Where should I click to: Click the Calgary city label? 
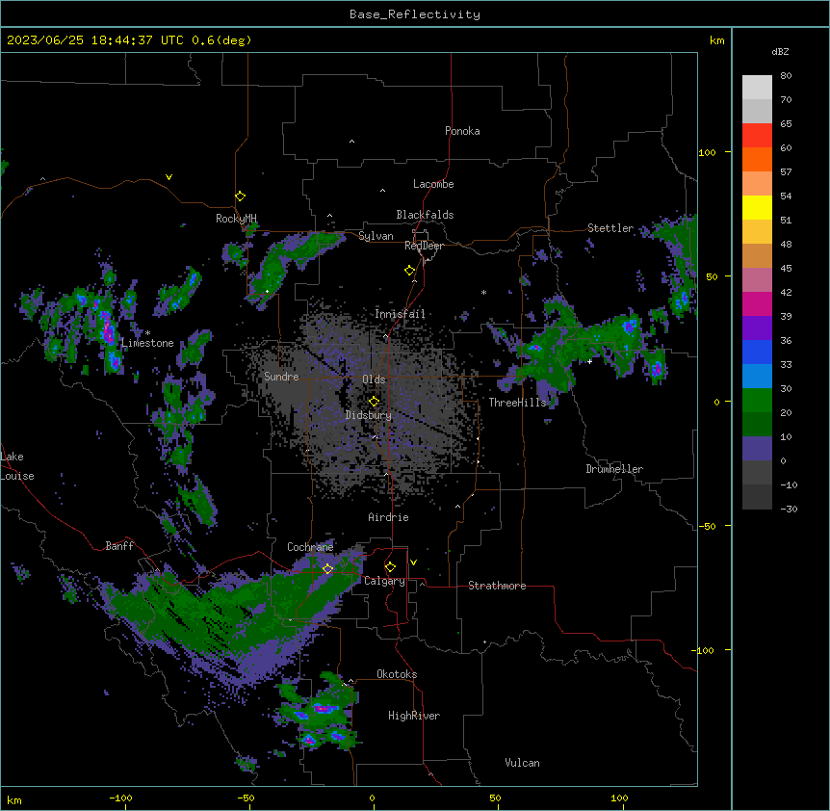click(x=384, y=581)
